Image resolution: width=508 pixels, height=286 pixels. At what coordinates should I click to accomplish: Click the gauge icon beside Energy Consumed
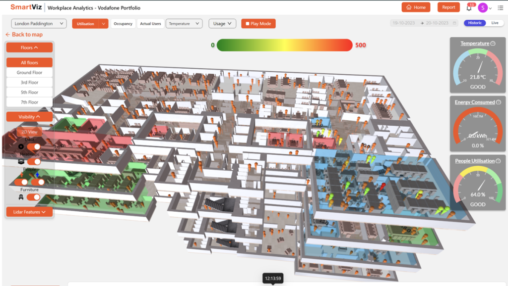(x=498, y=102)
